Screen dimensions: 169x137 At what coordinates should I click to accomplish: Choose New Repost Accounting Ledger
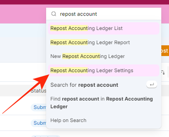point(104,56)
